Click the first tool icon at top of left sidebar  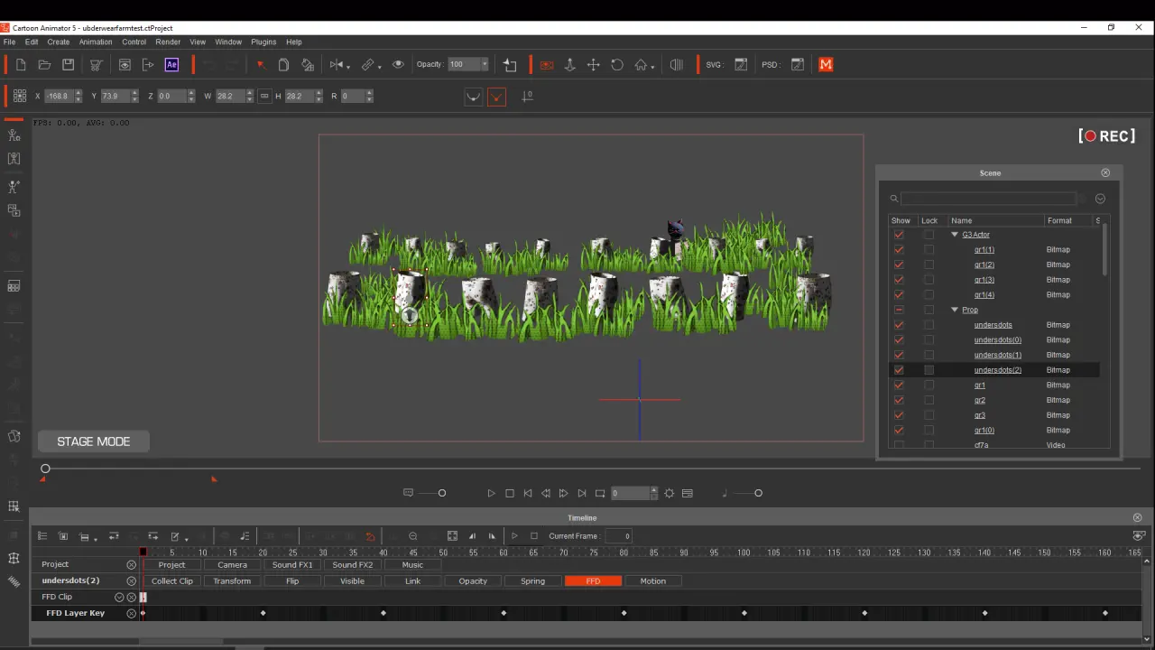(14, 135)
